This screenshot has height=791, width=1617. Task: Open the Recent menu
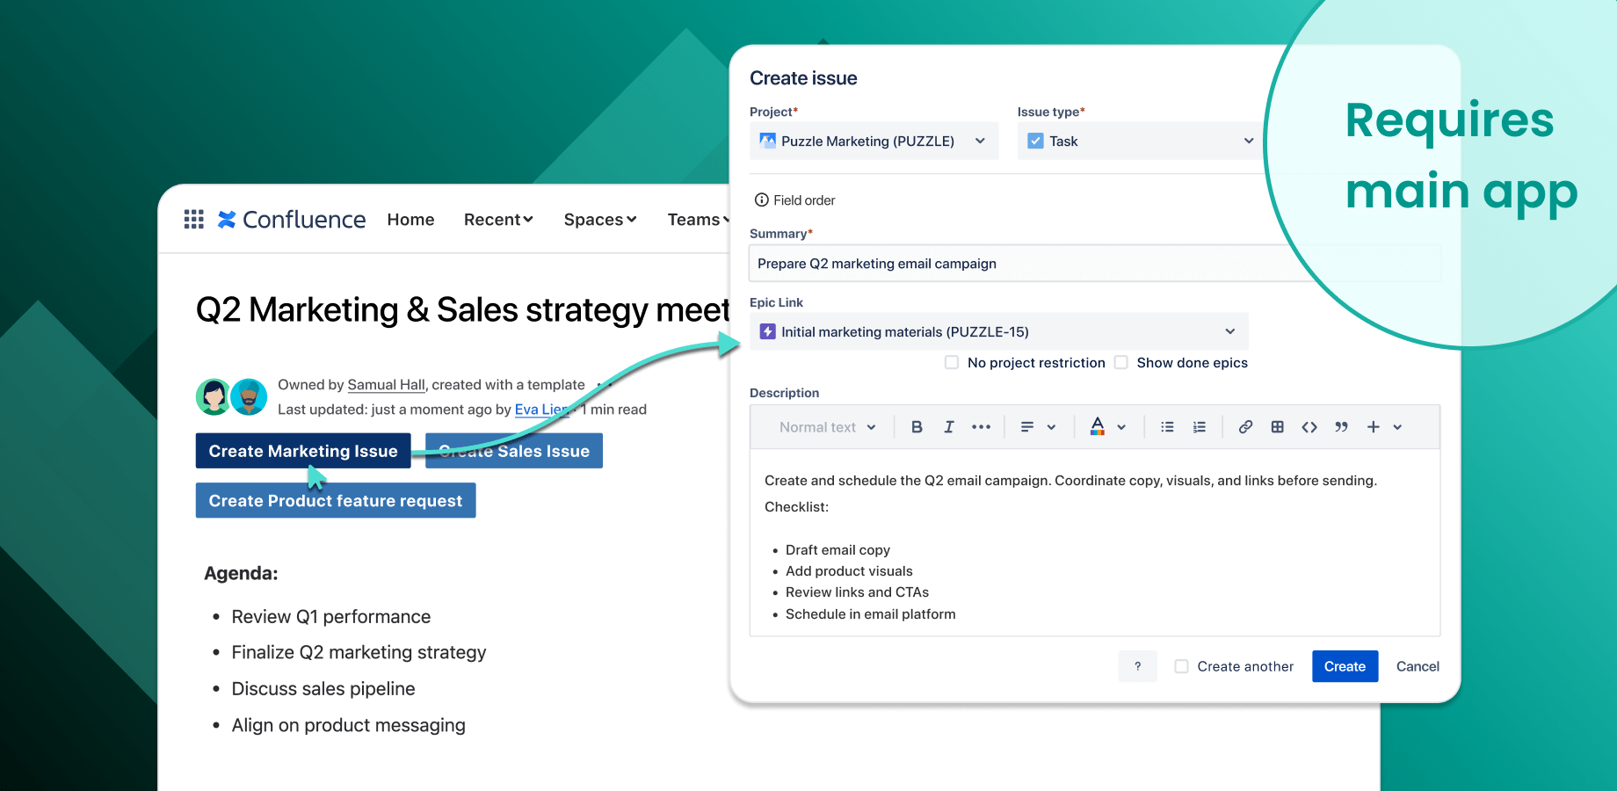tap(498, 220)
